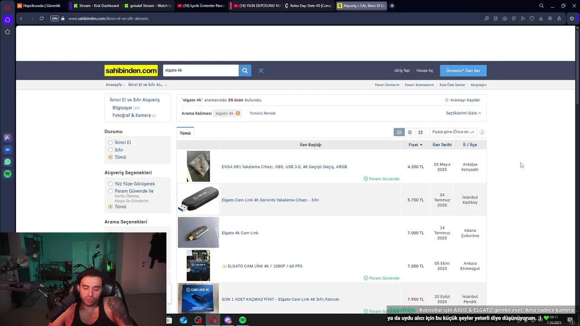
Task: Open the zoom search address bar icon
Action: click(x=487, y=19)
